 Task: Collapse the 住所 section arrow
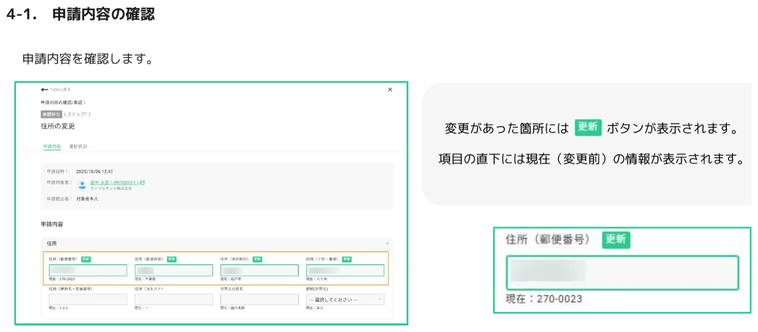(387, 243)
